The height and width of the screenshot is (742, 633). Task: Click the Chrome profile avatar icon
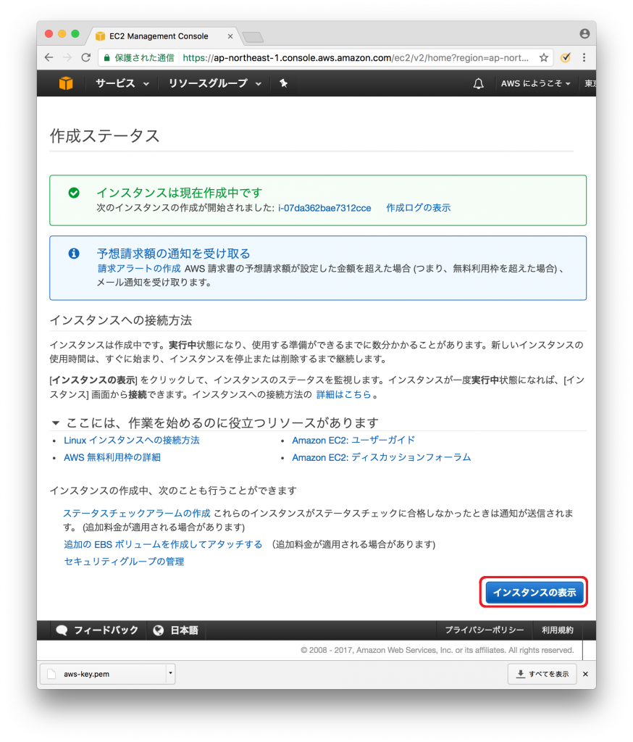click(x=584, y=33)
